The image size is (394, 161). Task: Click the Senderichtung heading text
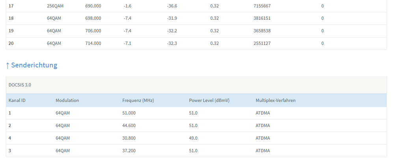coord(34,65)
